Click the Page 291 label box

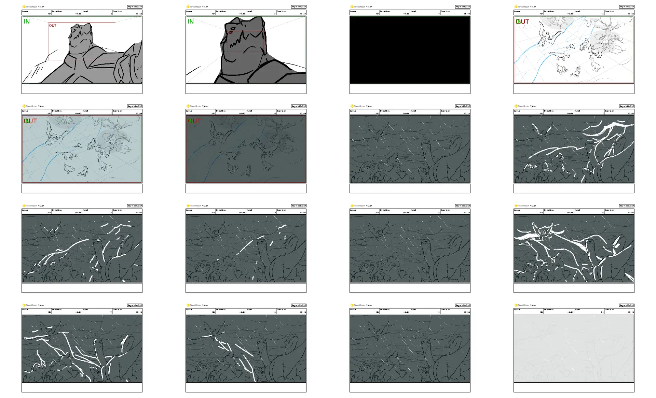[463, 6]
